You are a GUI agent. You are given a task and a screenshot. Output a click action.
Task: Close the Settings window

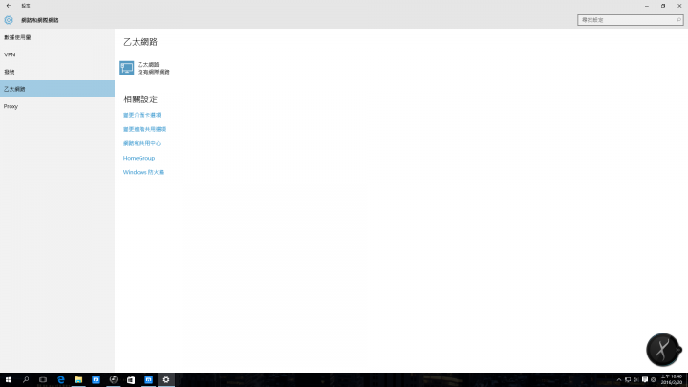point(679,6)
